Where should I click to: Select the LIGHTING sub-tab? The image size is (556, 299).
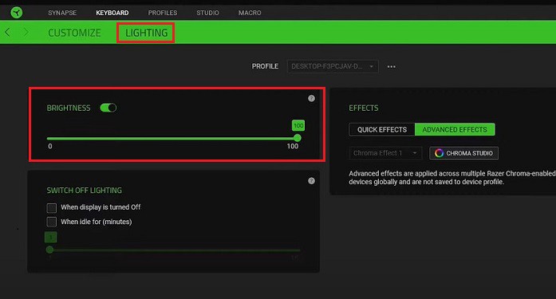tap(146, 33)
